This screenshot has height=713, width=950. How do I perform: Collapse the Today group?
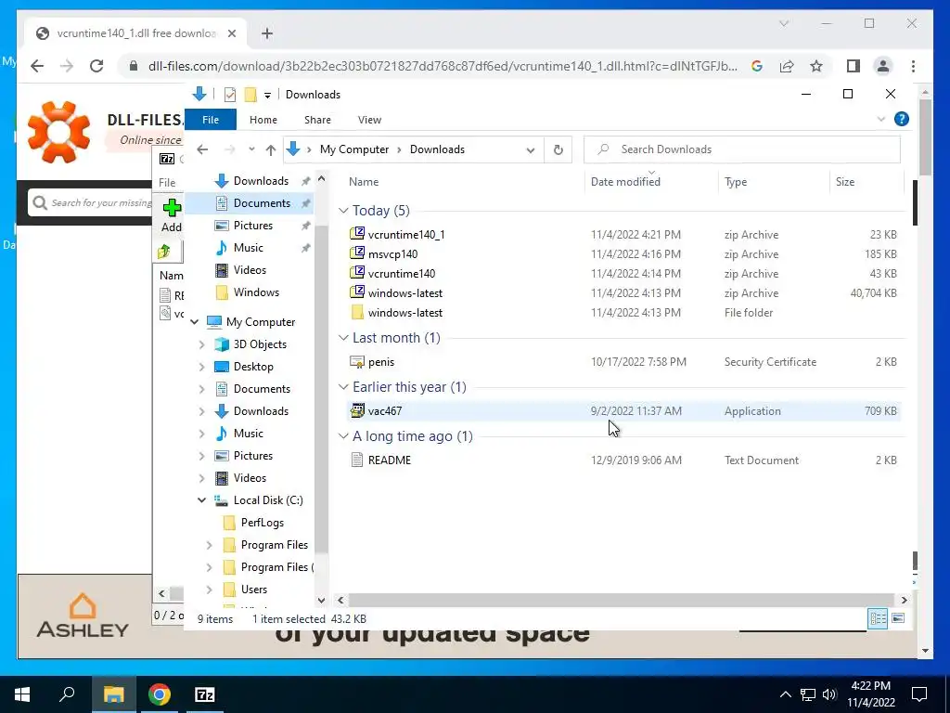[x=343, y=211]
